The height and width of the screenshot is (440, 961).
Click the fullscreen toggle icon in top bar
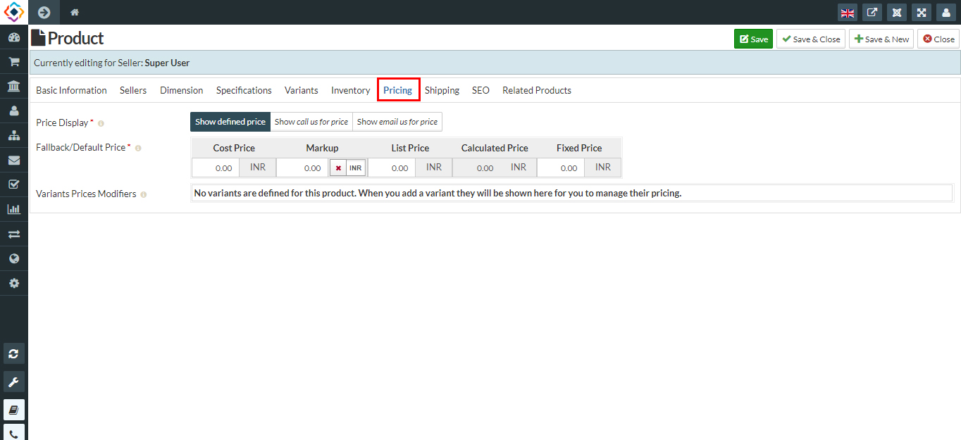coord(922,12)
